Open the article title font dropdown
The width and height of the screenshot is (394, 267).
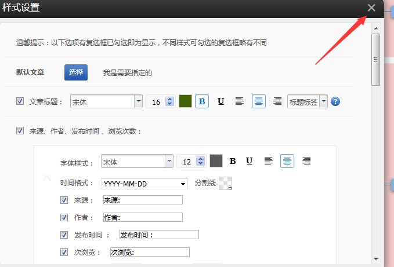click(x=138, y=102)
